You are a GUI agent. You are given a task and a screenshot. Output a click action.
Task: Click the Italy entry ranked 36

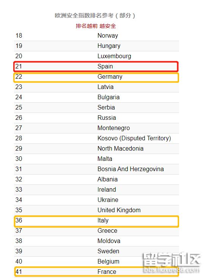coord(96,221)
